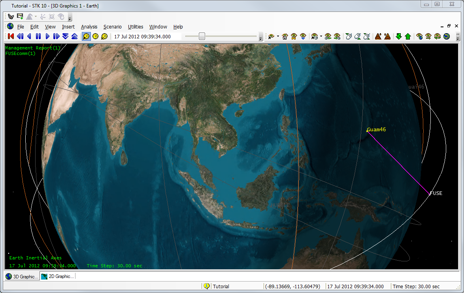This screenshot has height=293, width=464.
Task: Click the Decrease time step button
Action: click(65, 36)
